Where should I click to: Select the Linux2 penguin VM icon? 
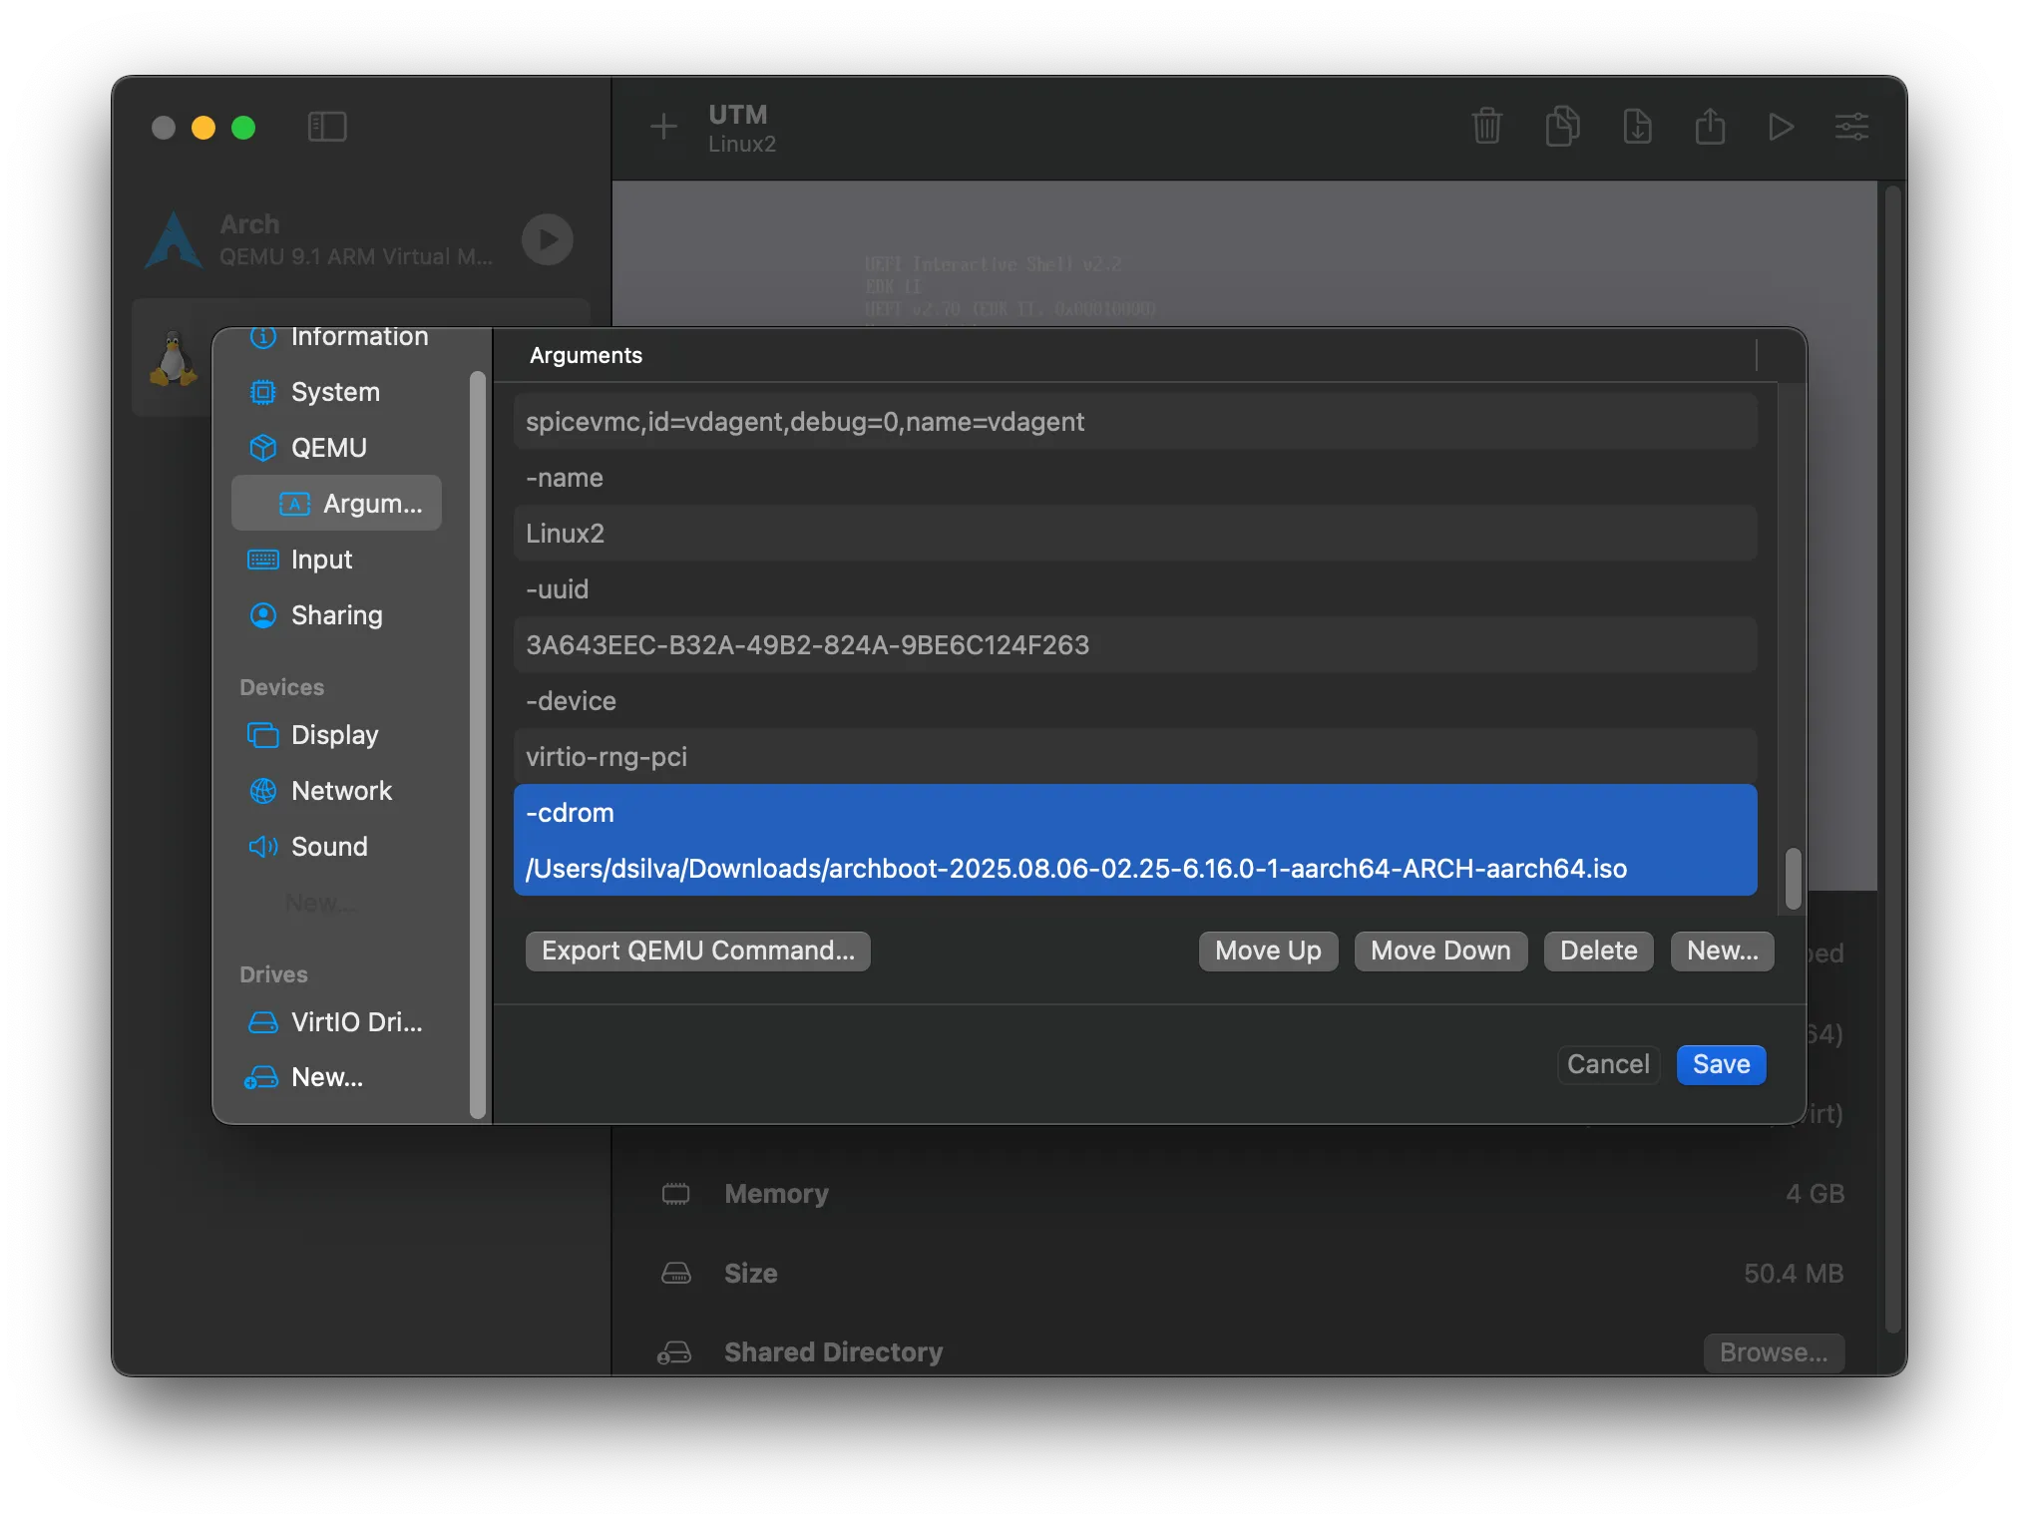pos(174,357)
